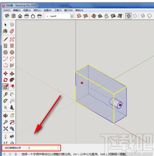Viewport: 154px width, 156px height.
Task: Open the 工具(T) menu
Action: point(58,10)
